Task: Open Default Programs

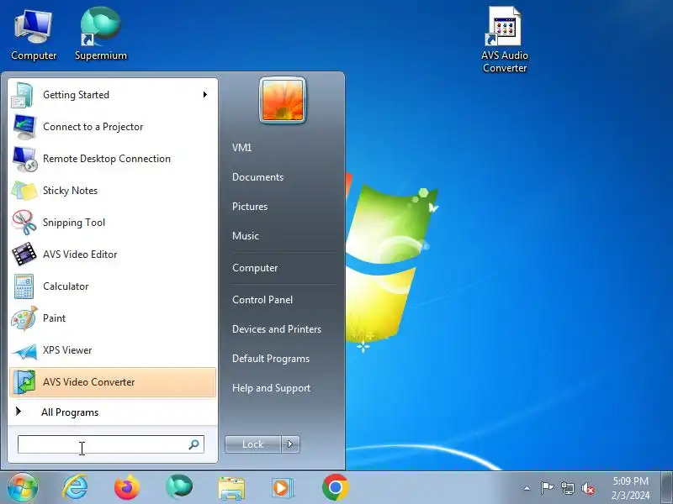Action: (x=271, y=359)
